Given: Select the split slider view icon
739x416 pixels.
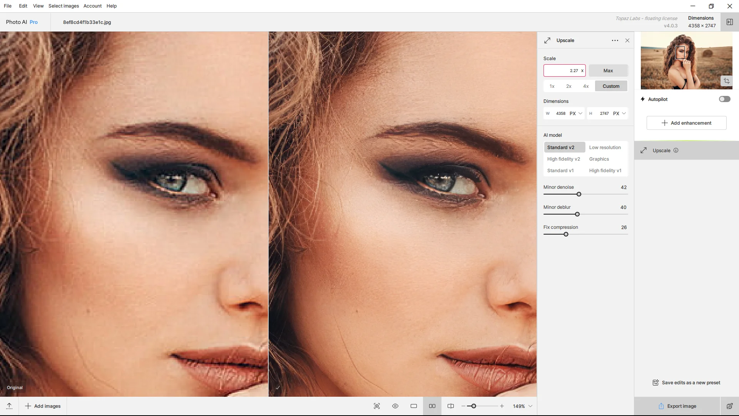Looking at the screenshot, I should point(451,406).
